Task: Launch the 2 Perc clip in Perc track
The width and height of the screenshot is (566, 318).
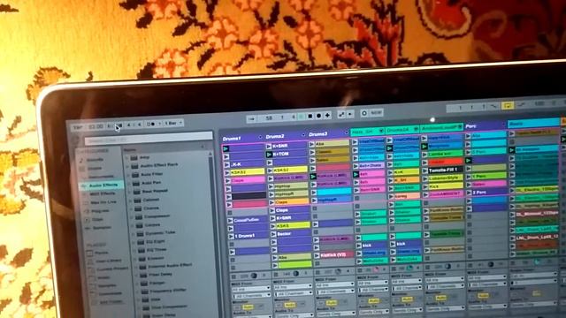Action: click(469, 193)
